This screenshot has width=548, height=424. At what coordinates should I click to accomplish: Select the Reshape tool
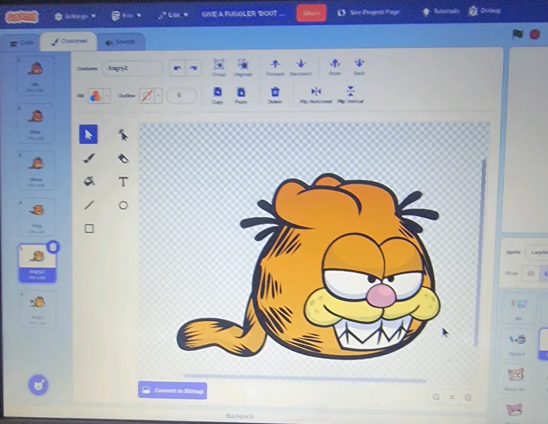(x=122, y=135)
